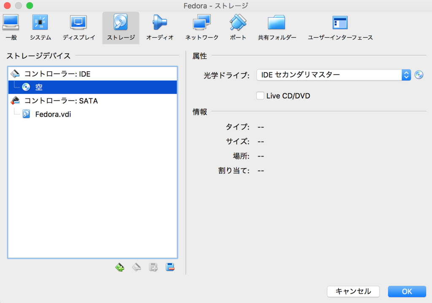432x303 pixels.
Task: Open the 光学ドライブ drive slot dropdown
Action: (331, 75)
